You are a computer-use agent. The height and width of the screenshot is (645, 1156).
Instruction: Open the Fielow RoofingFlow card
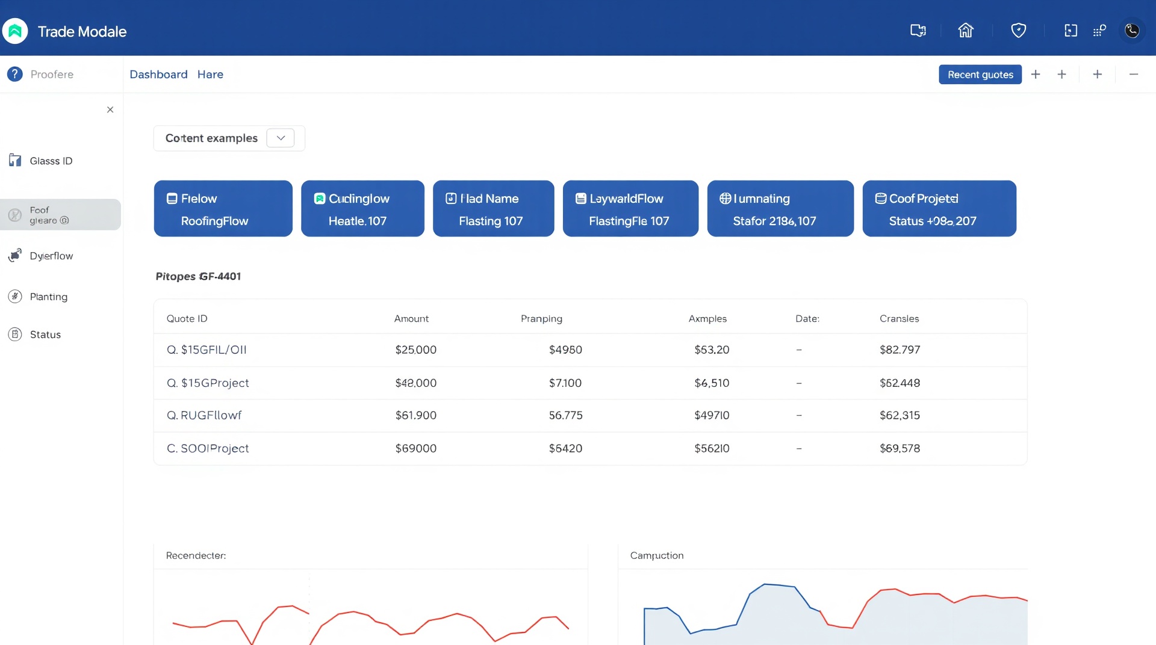(x=223, y=208)
